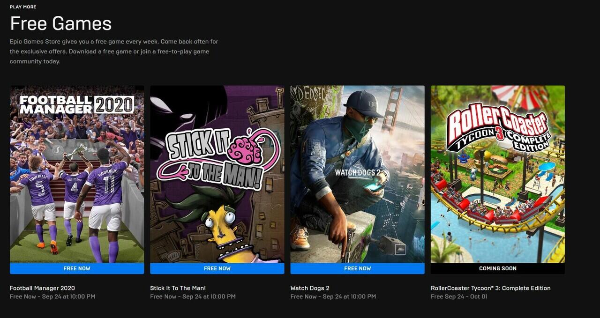Open the Football Manager 2020 title link
The height and width of the screenshot is (318, 600).
[42, 288]
